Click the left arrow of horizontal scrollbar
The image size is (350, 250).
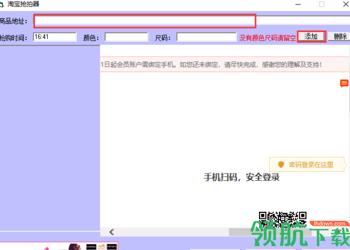click(111, 232)
